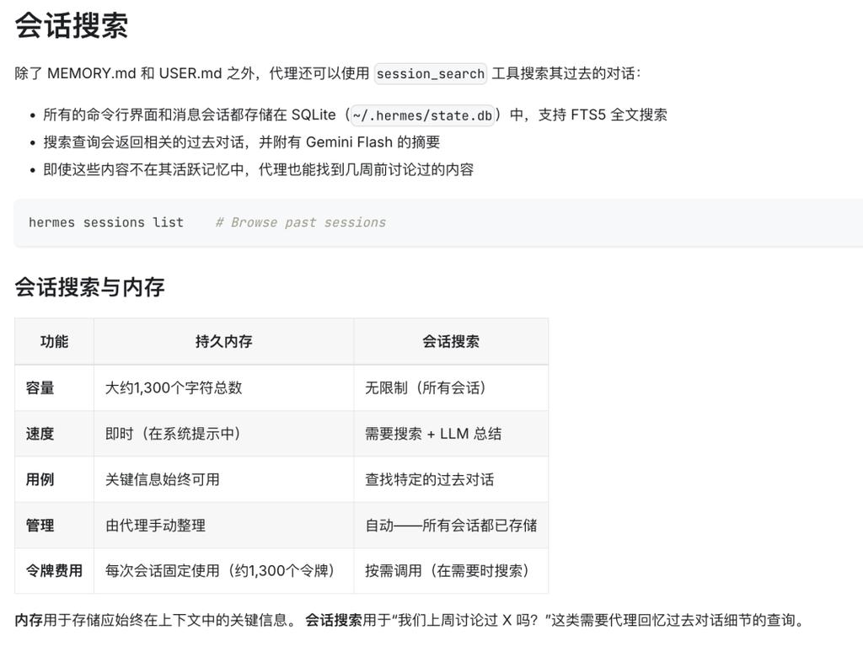Select the session_search inline code snippet
This screenshot has width=863, height=646.
click(x=430, y=74)
